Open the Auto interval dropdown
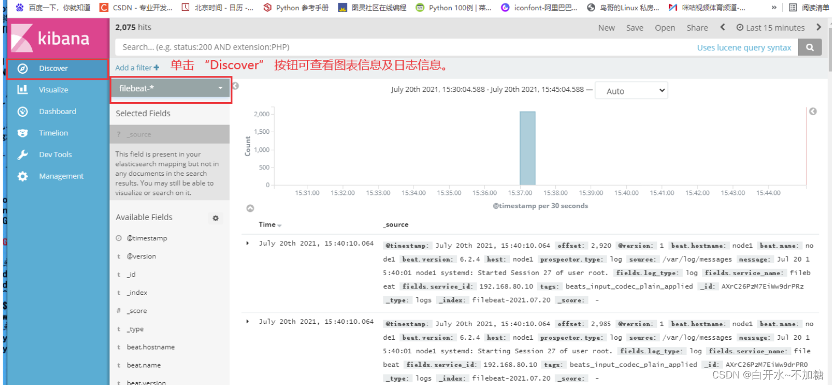832x385 pixels. pyautogui.click(x=631, y=91)
